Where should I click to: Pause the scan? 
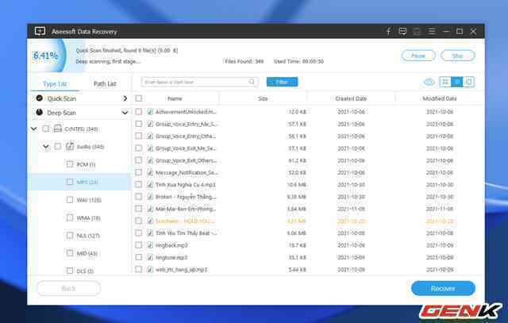pos(418,56)
